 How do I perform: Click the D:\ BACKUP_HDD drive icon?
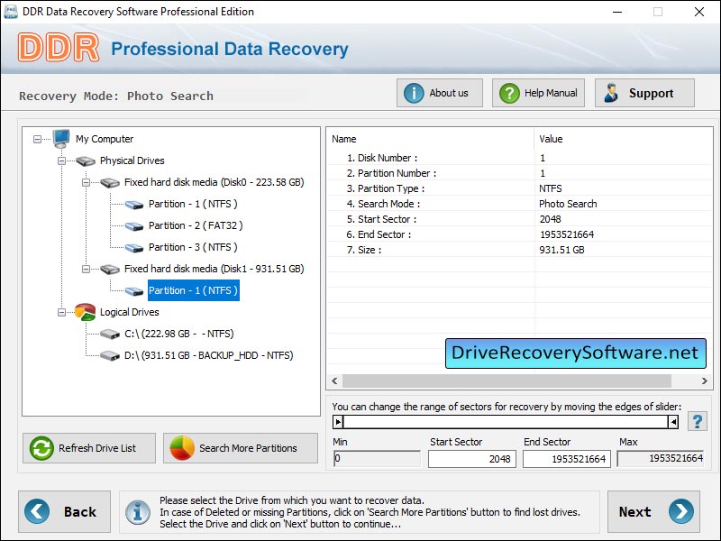pyautogui.click(x=110, y=355)
